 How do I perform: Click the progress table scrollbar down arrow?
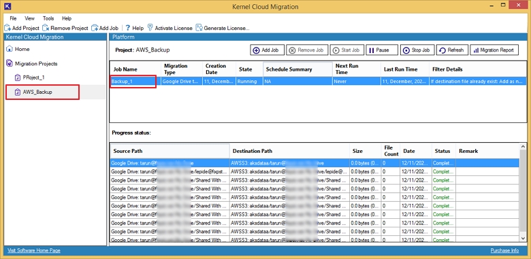click(x=524, y=238)
